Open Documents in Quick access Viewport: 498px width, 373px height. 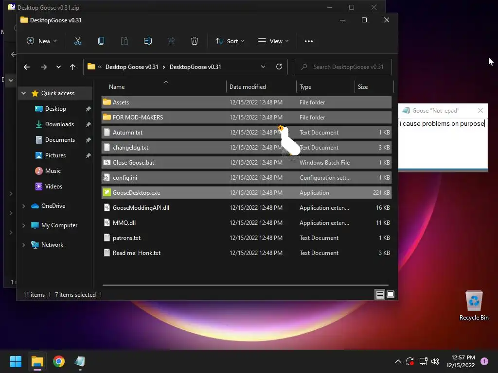point(60,140)
